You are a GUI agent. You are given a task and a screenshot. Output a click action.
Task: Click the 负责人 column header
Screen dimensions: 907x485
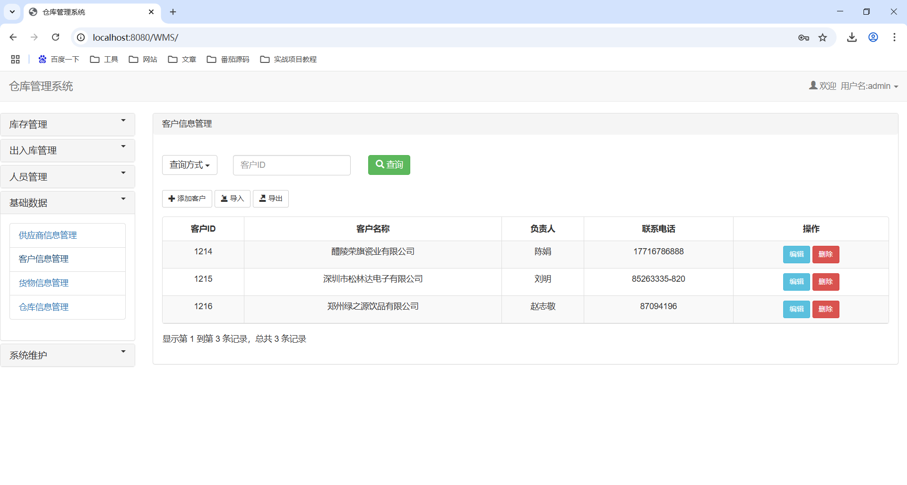coord(543,229)
